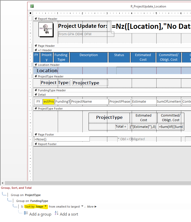Viewport: 191px width, 222px height.
Task: Select the ProjectType Header section bar
Action: pyautogui.click(x=112, y=76)
